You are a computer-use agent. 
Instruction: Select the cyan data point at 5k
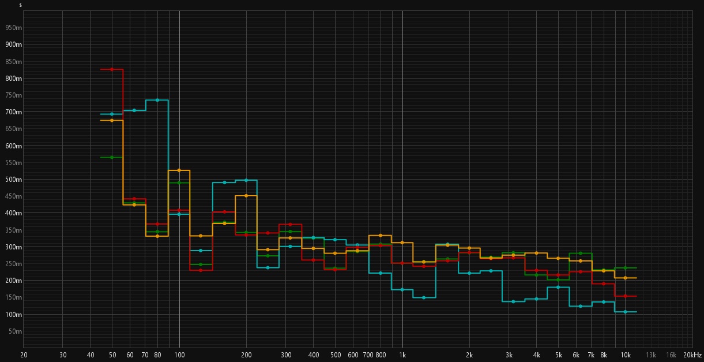[558, 287]
